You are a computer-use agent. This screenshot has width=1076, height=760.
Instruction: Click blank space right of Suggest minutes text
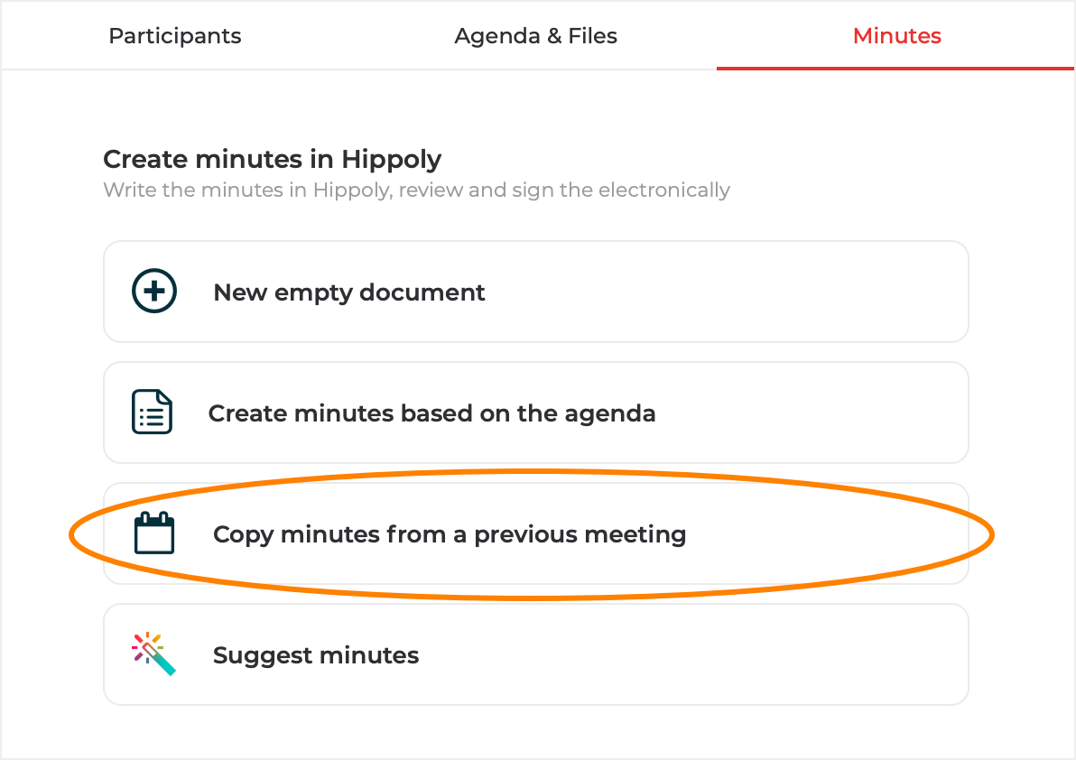pos(722,655)
